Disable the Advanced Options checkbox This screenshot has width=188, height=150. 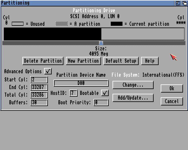tap(48, 71)
